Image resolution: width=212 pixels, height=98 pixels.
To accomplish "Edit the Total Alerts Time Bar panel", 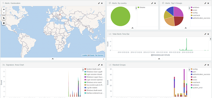I will (x=205, y=34).
